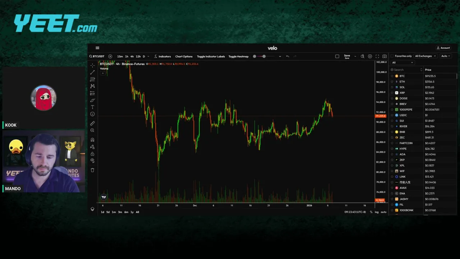The height and width of the screenshot is (259, 460).
Task: Lock all drawing tools
Action: pyautogui.click(x=92, y=154)
